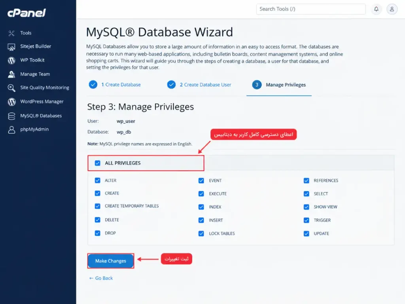Screen dimensions: 405x304
Task: Open the phpMyAdmin user icon
Action: 11,129
